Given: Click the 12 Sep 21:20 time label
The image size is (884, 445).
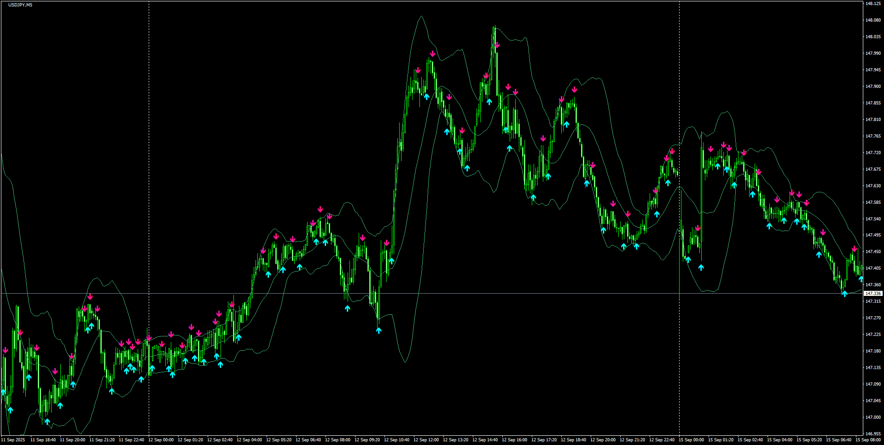Looking at the screenshot, I should click(x=632, y=440).
